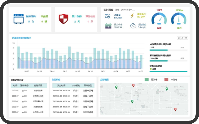The image size is (199, 124).
Task: Click the 134°C temperature gauge
Action: pos(159,19)
